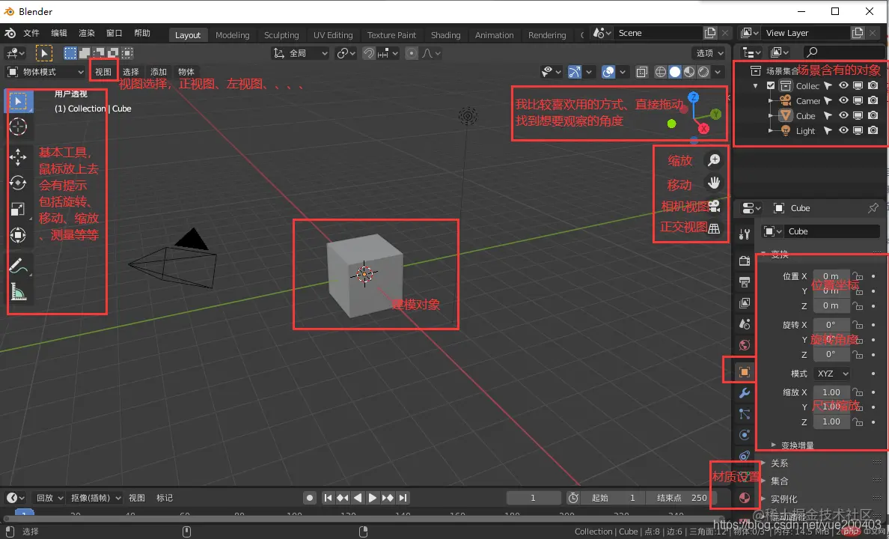
Task: Open the Physics properties tab
Action: pyautogui.click(x=745, y=435)
